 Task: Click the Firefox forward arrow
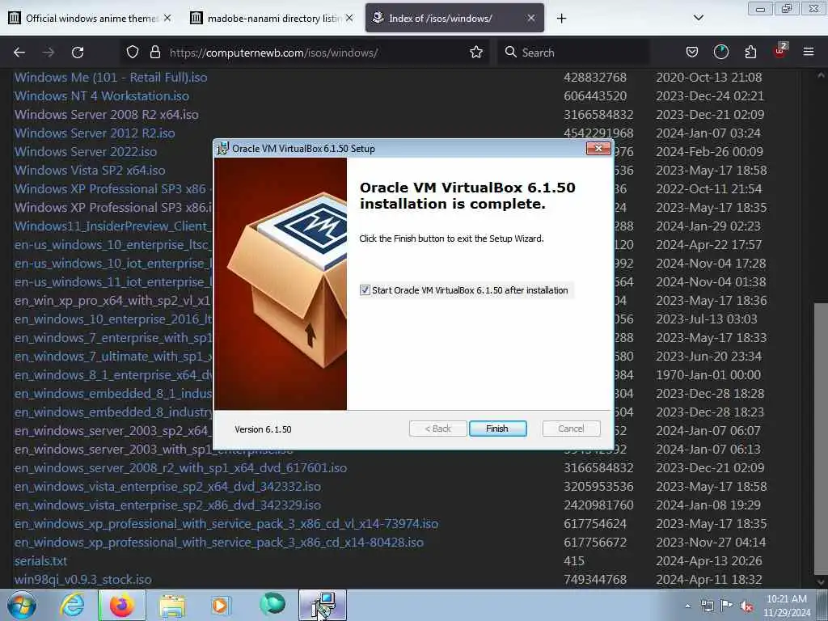coord(49,53)
